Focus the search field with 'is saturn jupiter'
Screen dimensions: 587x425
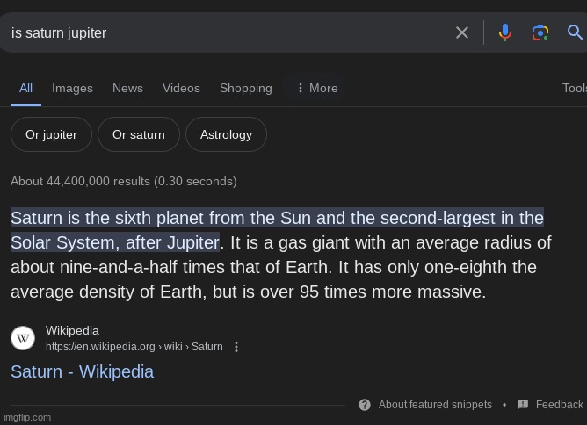(x=220, y=32)
